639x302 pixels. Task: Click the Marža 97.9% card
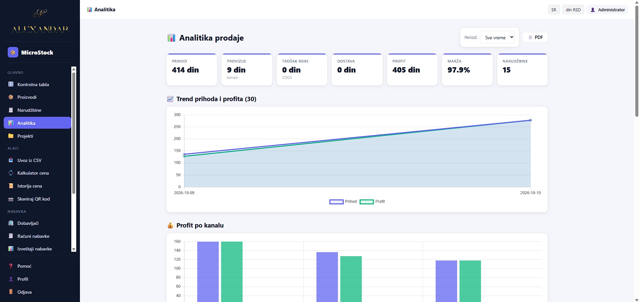tap(467, 70)
